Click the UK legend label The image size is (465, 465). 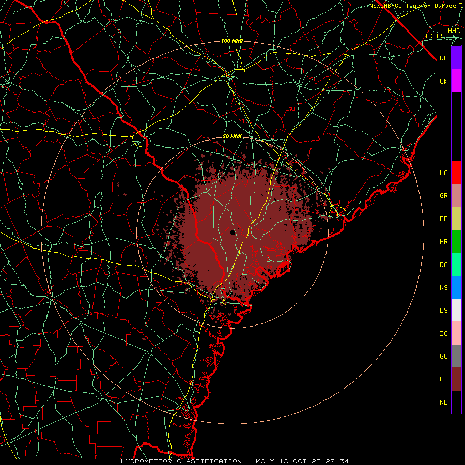[x=443, y=81]
